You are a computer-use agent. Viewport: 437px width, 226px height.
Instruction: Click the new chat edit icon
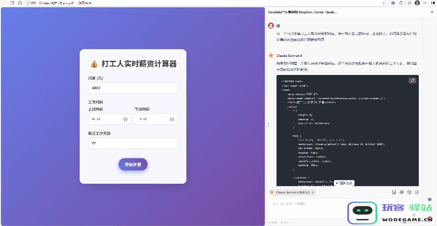[394, 192]
